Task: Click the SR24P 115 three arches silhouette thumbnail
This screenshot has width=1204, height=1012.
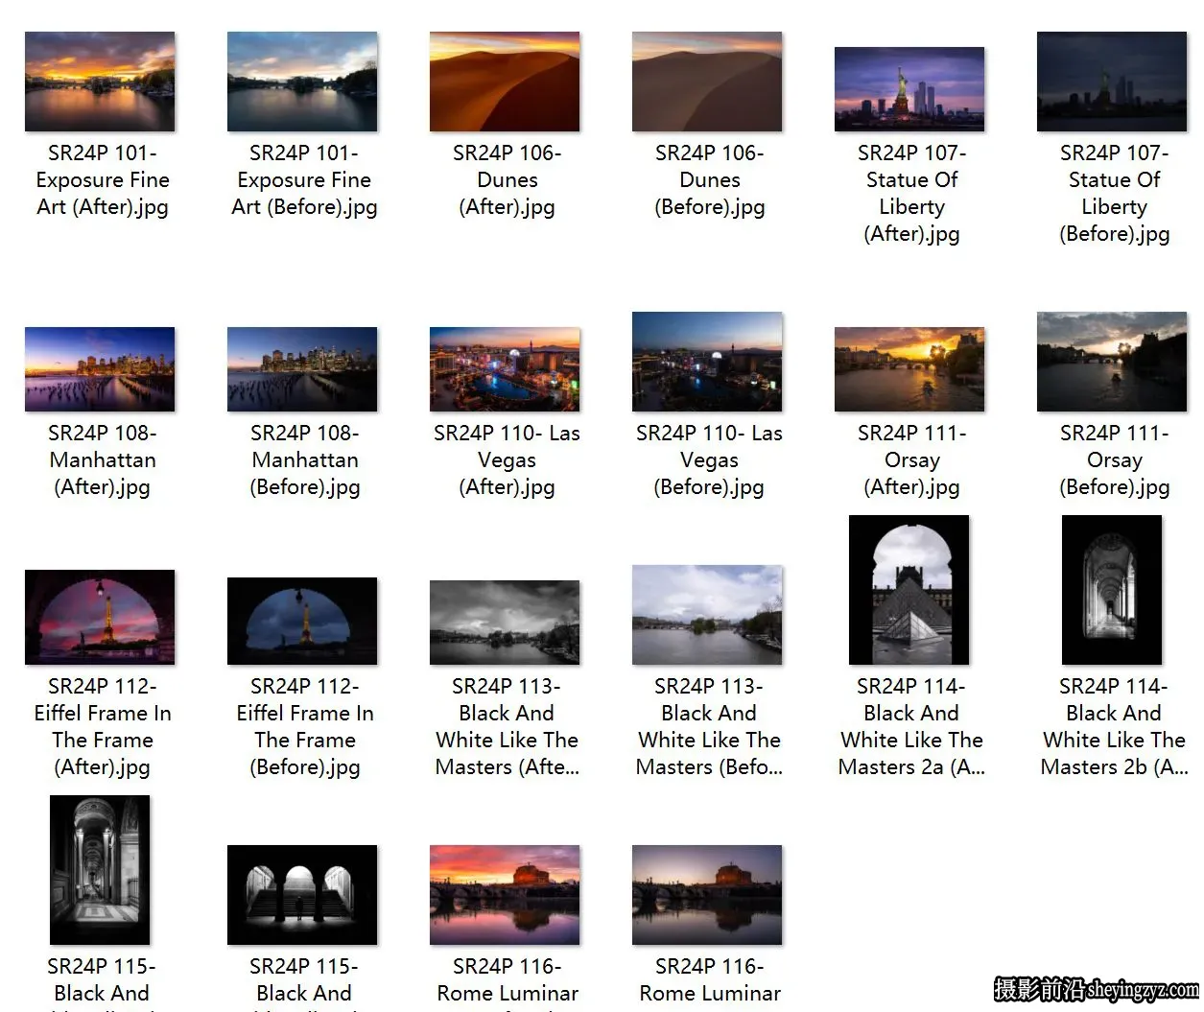Action: click(x=302, y=895)
